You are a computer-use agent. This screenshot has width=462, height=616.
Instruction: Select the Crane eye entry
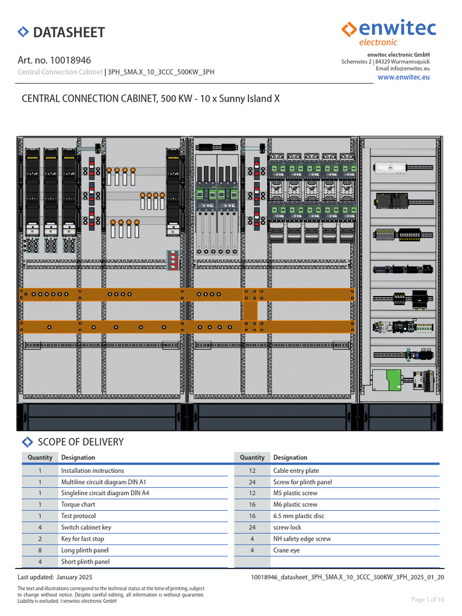point(286,550)
